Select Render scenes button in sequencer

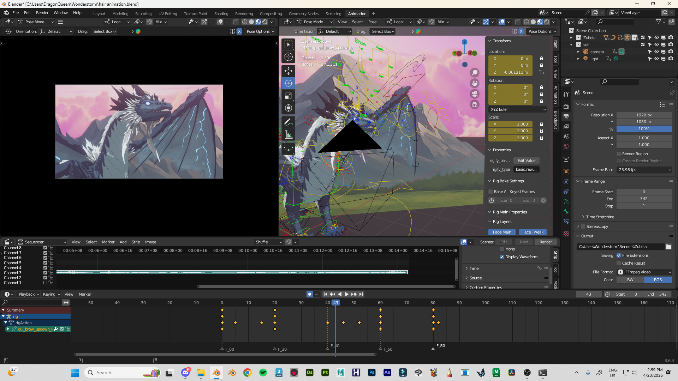tap(546, 242)
